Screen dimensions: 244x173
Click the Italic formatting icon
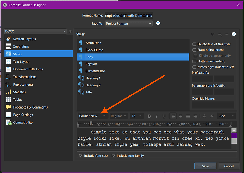pos(157,116)
